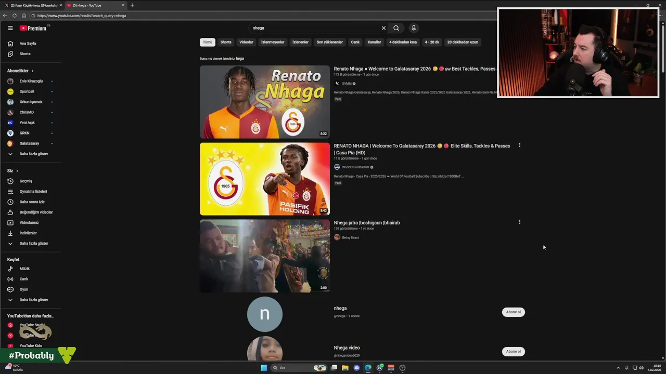Screen dimensions: 666x374
Task: Select 20 dakikadan uzun filter chip
Action: pos(463,42)
